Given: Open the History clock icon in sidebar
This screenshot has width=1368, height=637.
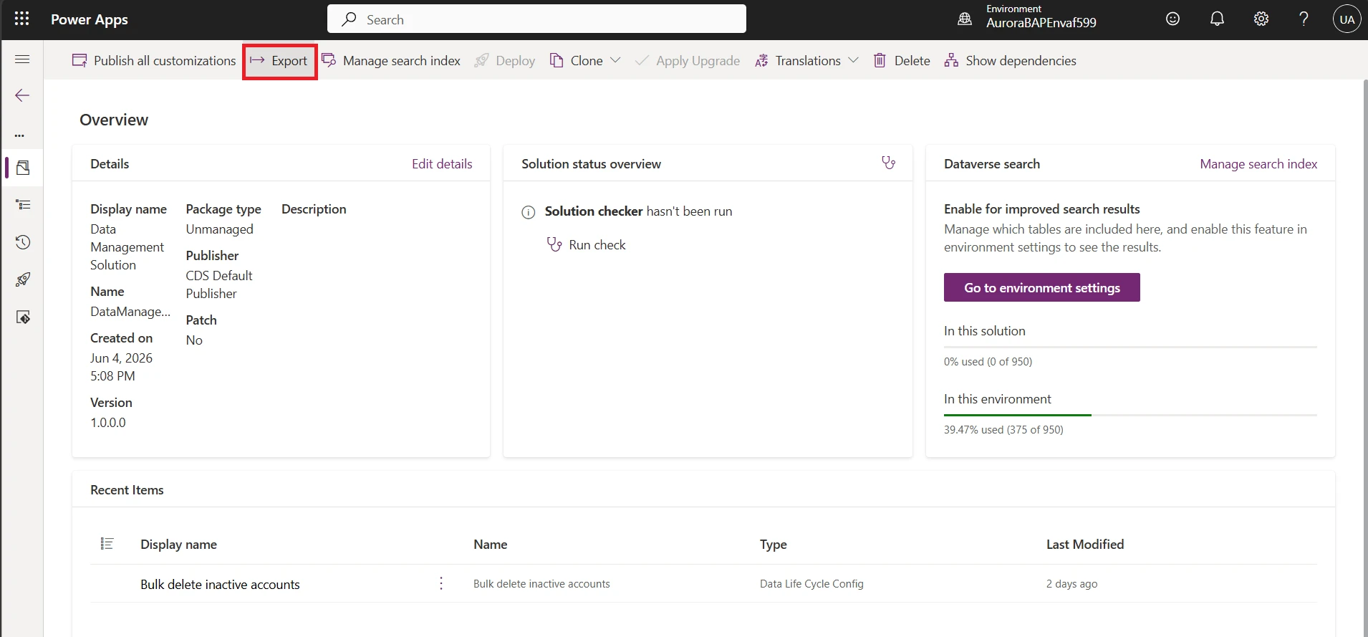Looking at the screenshot, I should tap(23, 242).
